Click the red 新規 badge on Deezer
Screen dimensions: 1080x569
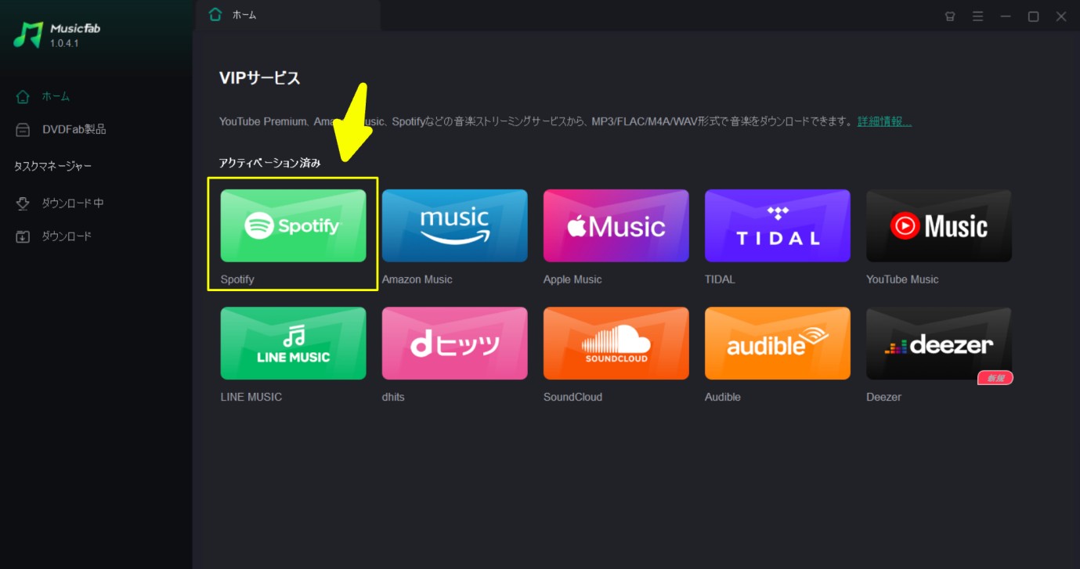(995, 378)
